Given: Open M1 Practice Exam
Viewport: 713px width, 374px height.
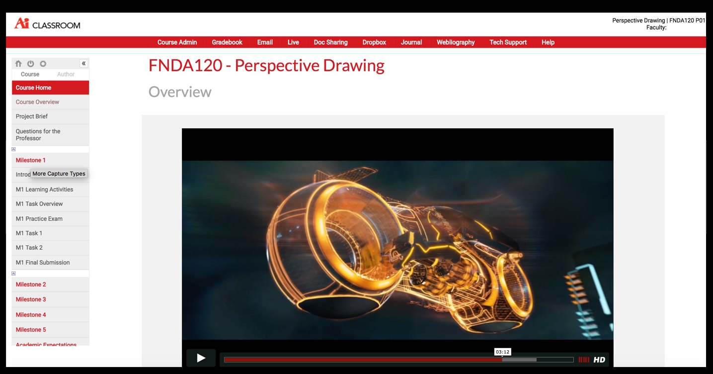Looking at the screenshot, I should (x=50, y=219).
